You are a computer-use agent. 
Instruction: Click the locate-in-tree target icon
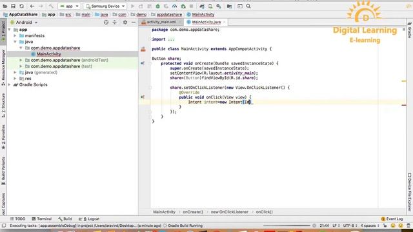click(106, 23)
